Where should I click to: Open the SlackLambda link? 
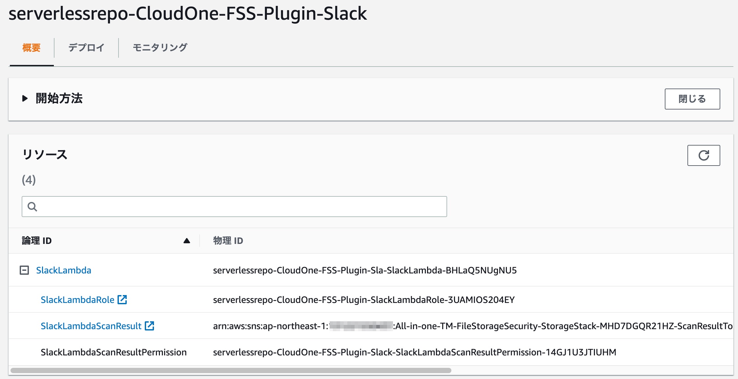(64, 270)
